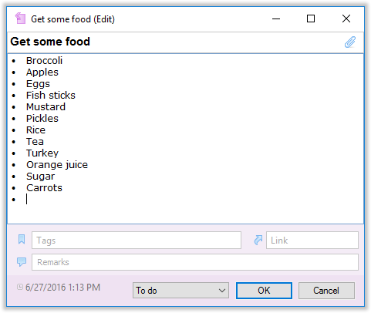Confirm changes with the OK button
This screenshot has height=313, width=371.
click(x=264, y=291)
